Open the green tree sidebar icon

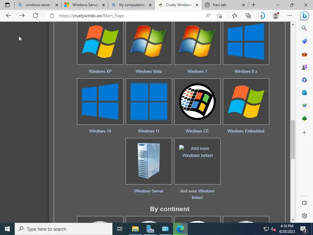pyautogui.click(x=304, y=118)
